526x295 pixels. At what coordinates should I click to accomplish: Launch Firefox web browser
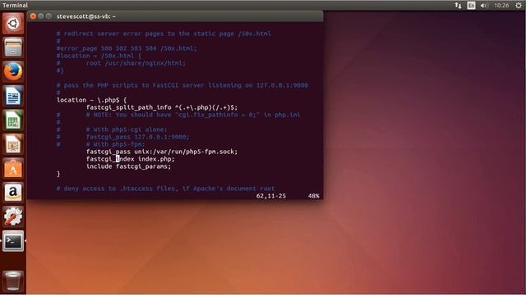(13, 71)
